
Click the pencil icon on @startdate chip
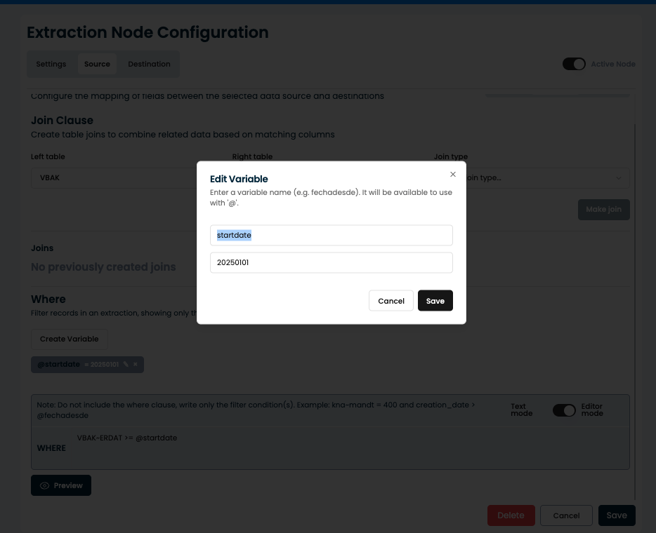click(x=126, y=365)
